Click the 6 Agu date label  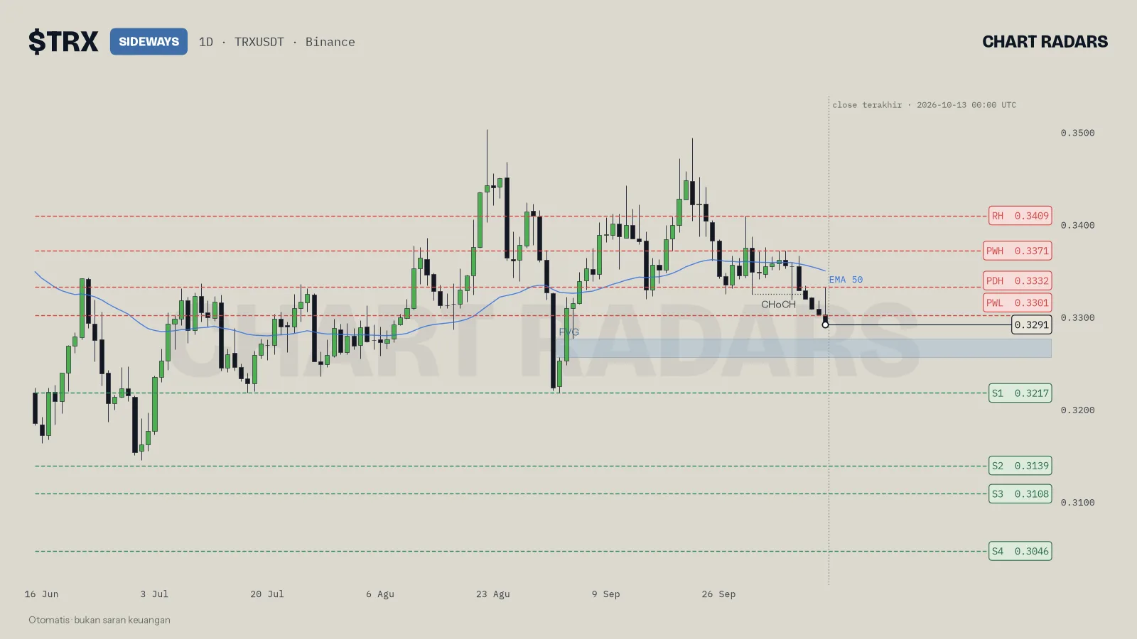[x=380, y=594]
